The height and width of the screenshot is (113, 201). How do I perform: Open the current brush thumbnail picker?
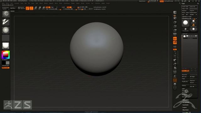6,14
